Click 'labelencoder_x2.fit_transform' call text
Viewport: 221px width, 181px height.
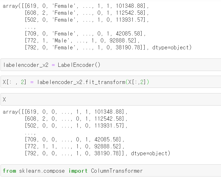click(x=81, y=82)
